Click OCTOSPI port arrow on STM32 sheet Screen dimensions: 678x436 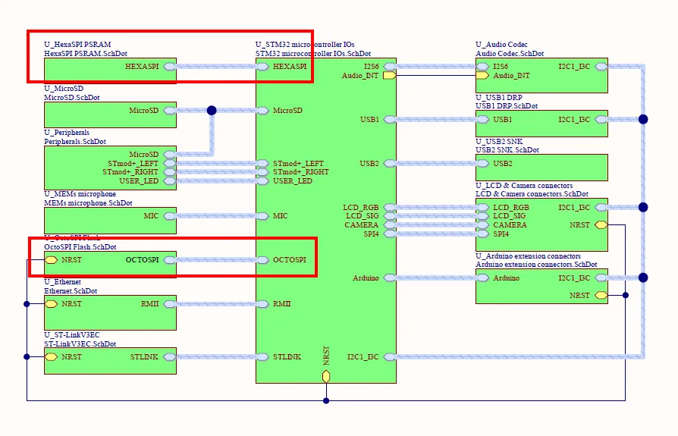262,259
